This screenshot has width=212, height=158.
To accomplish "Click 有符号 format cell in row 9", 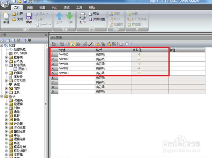I will tap(114, 92).
